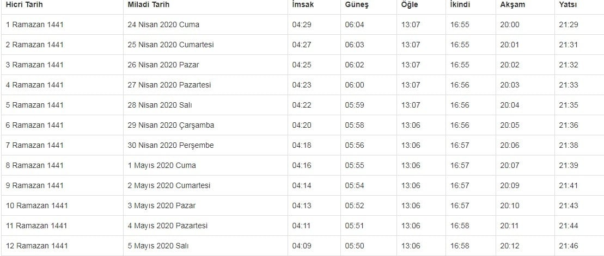The width and height of the screenshot is (604, 256).
Task: Click İkindi time 16:57 for 9 Ramazan
Action: [460, 185]
